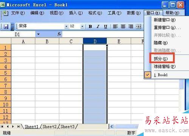This screenshot has width=189, height=136.
Task: Switch to Sheet1 tab
Action: [x=31, y=127]
